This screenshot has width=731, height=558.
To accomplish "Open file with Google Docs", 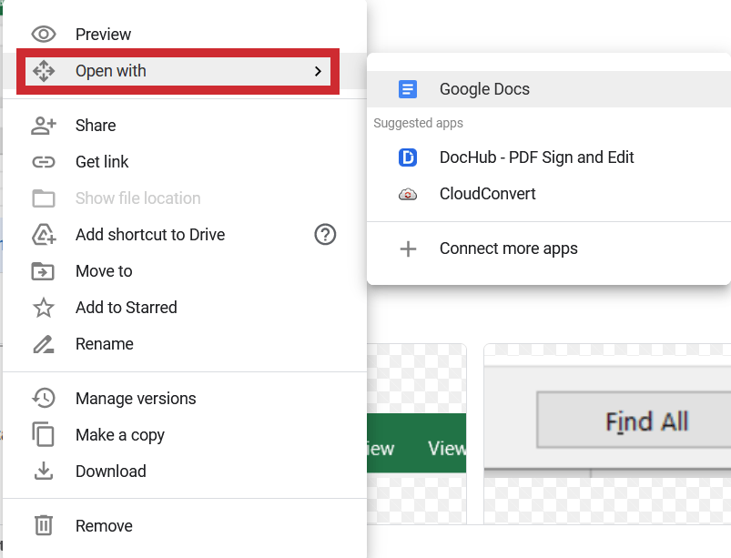I will click(x=484, y=89).
